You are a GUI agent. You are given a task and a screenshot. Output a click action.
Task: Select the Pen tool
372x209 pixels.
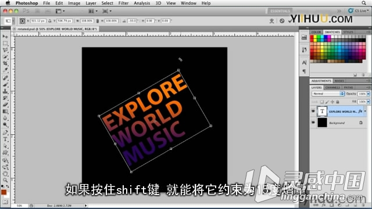5,132
